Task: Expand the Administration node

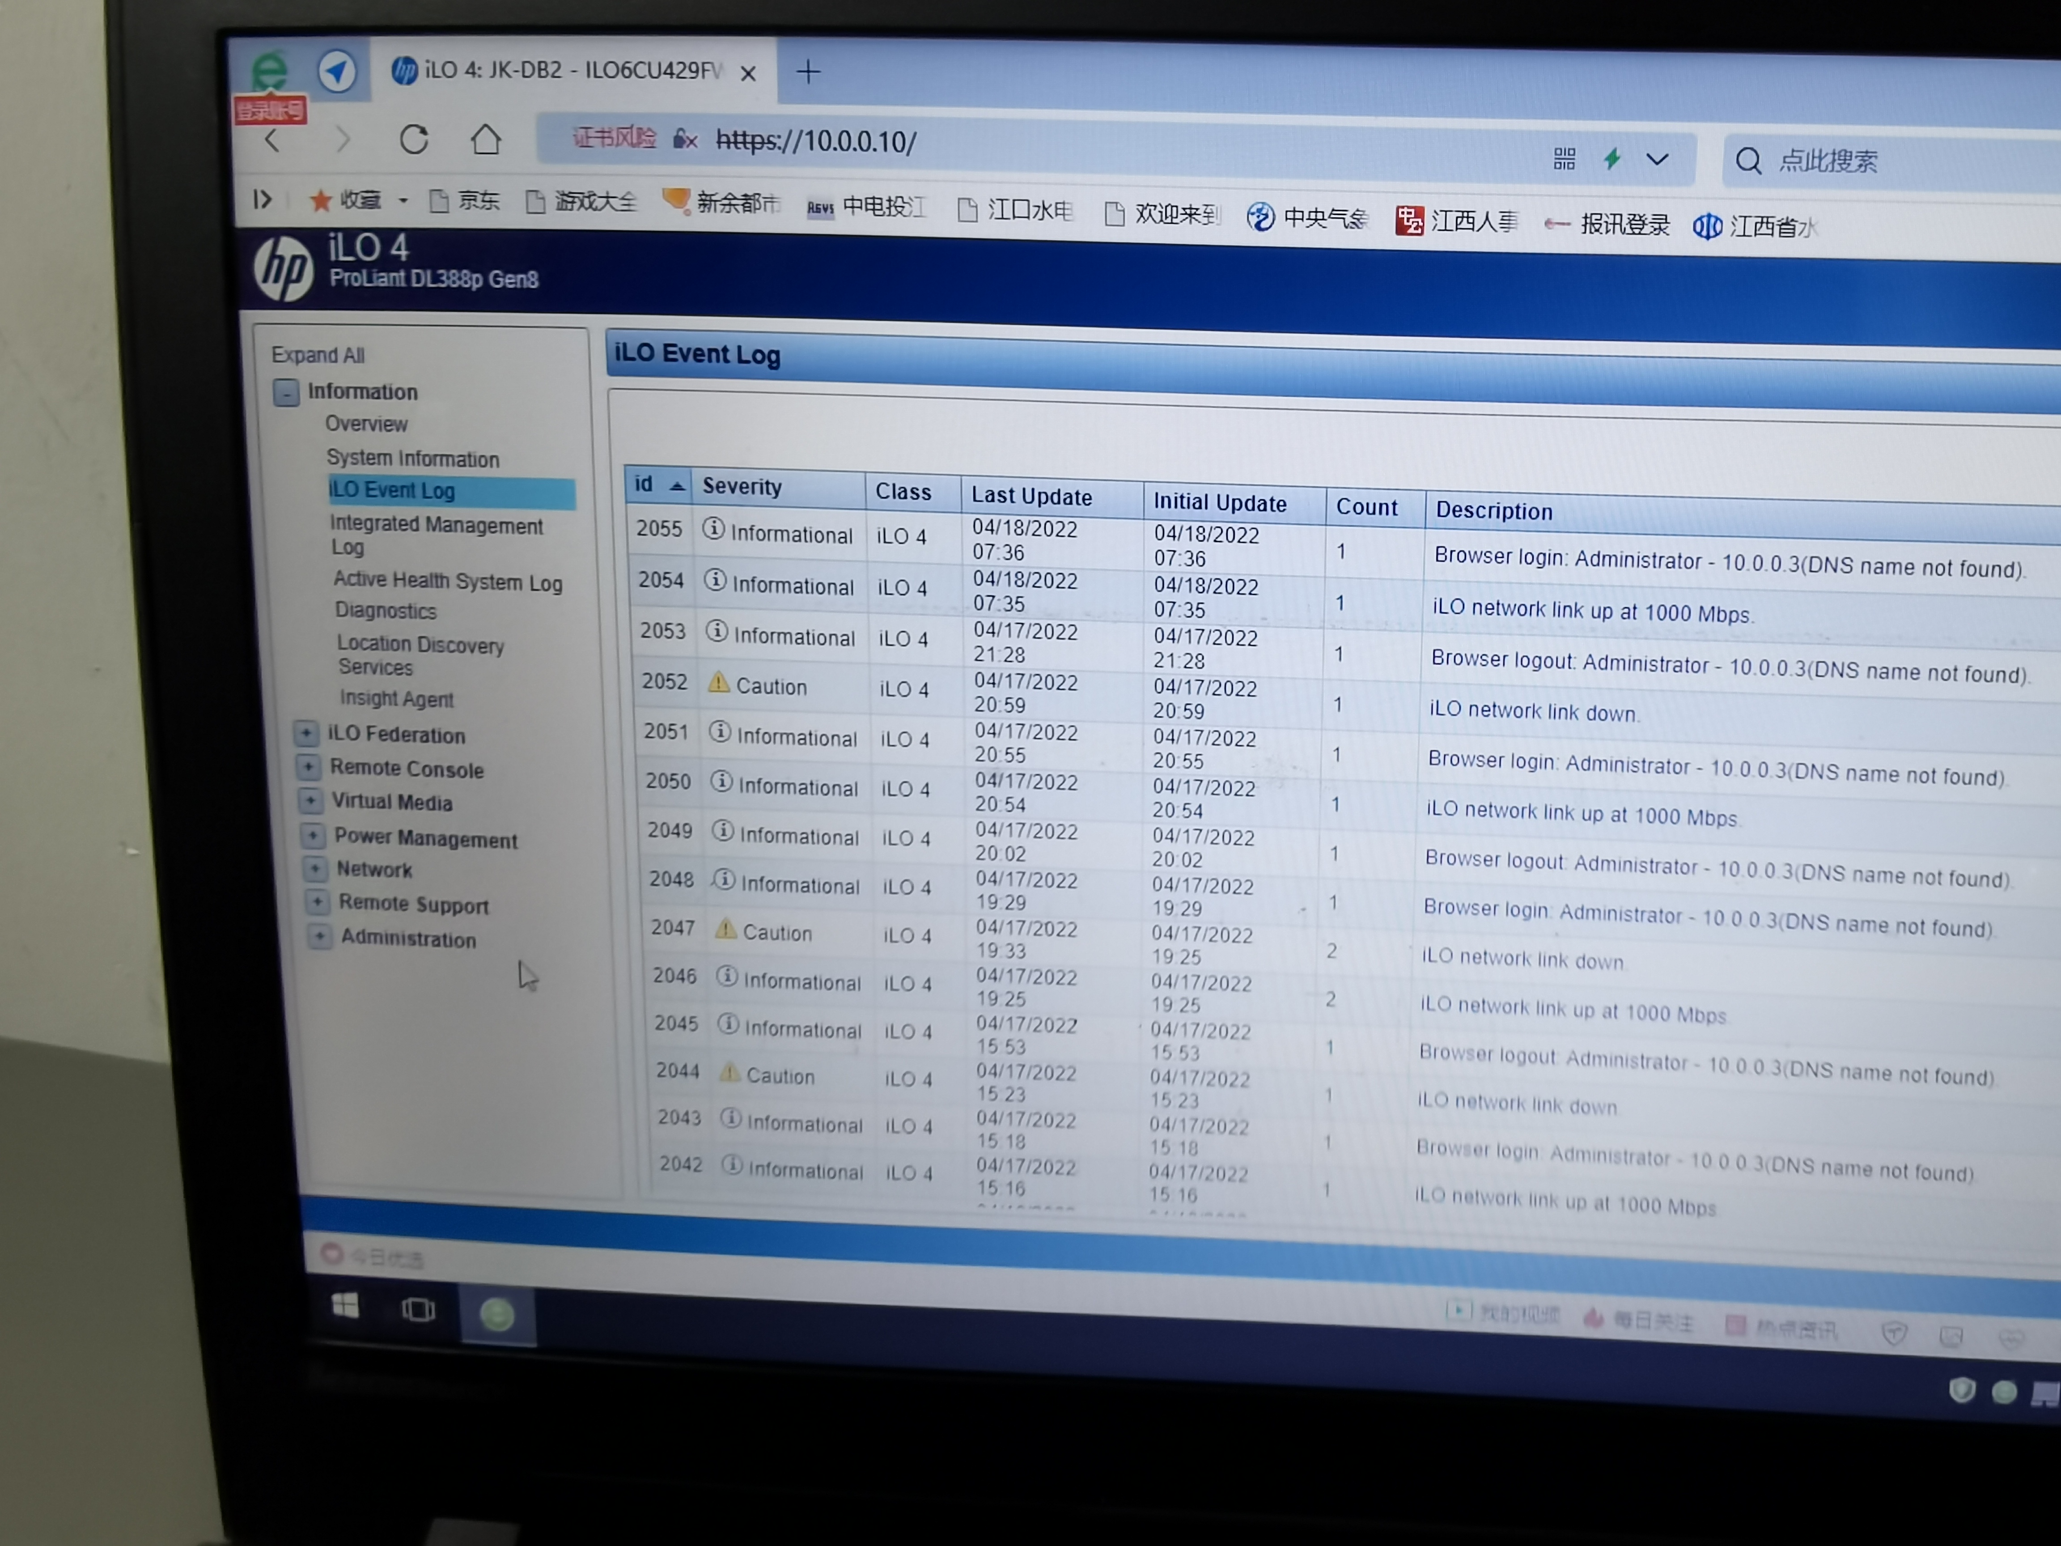Action: [320, 936]
